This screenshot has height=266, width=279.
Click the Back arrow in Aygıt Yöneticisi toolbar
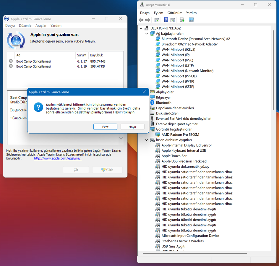[x=141, y=20]
